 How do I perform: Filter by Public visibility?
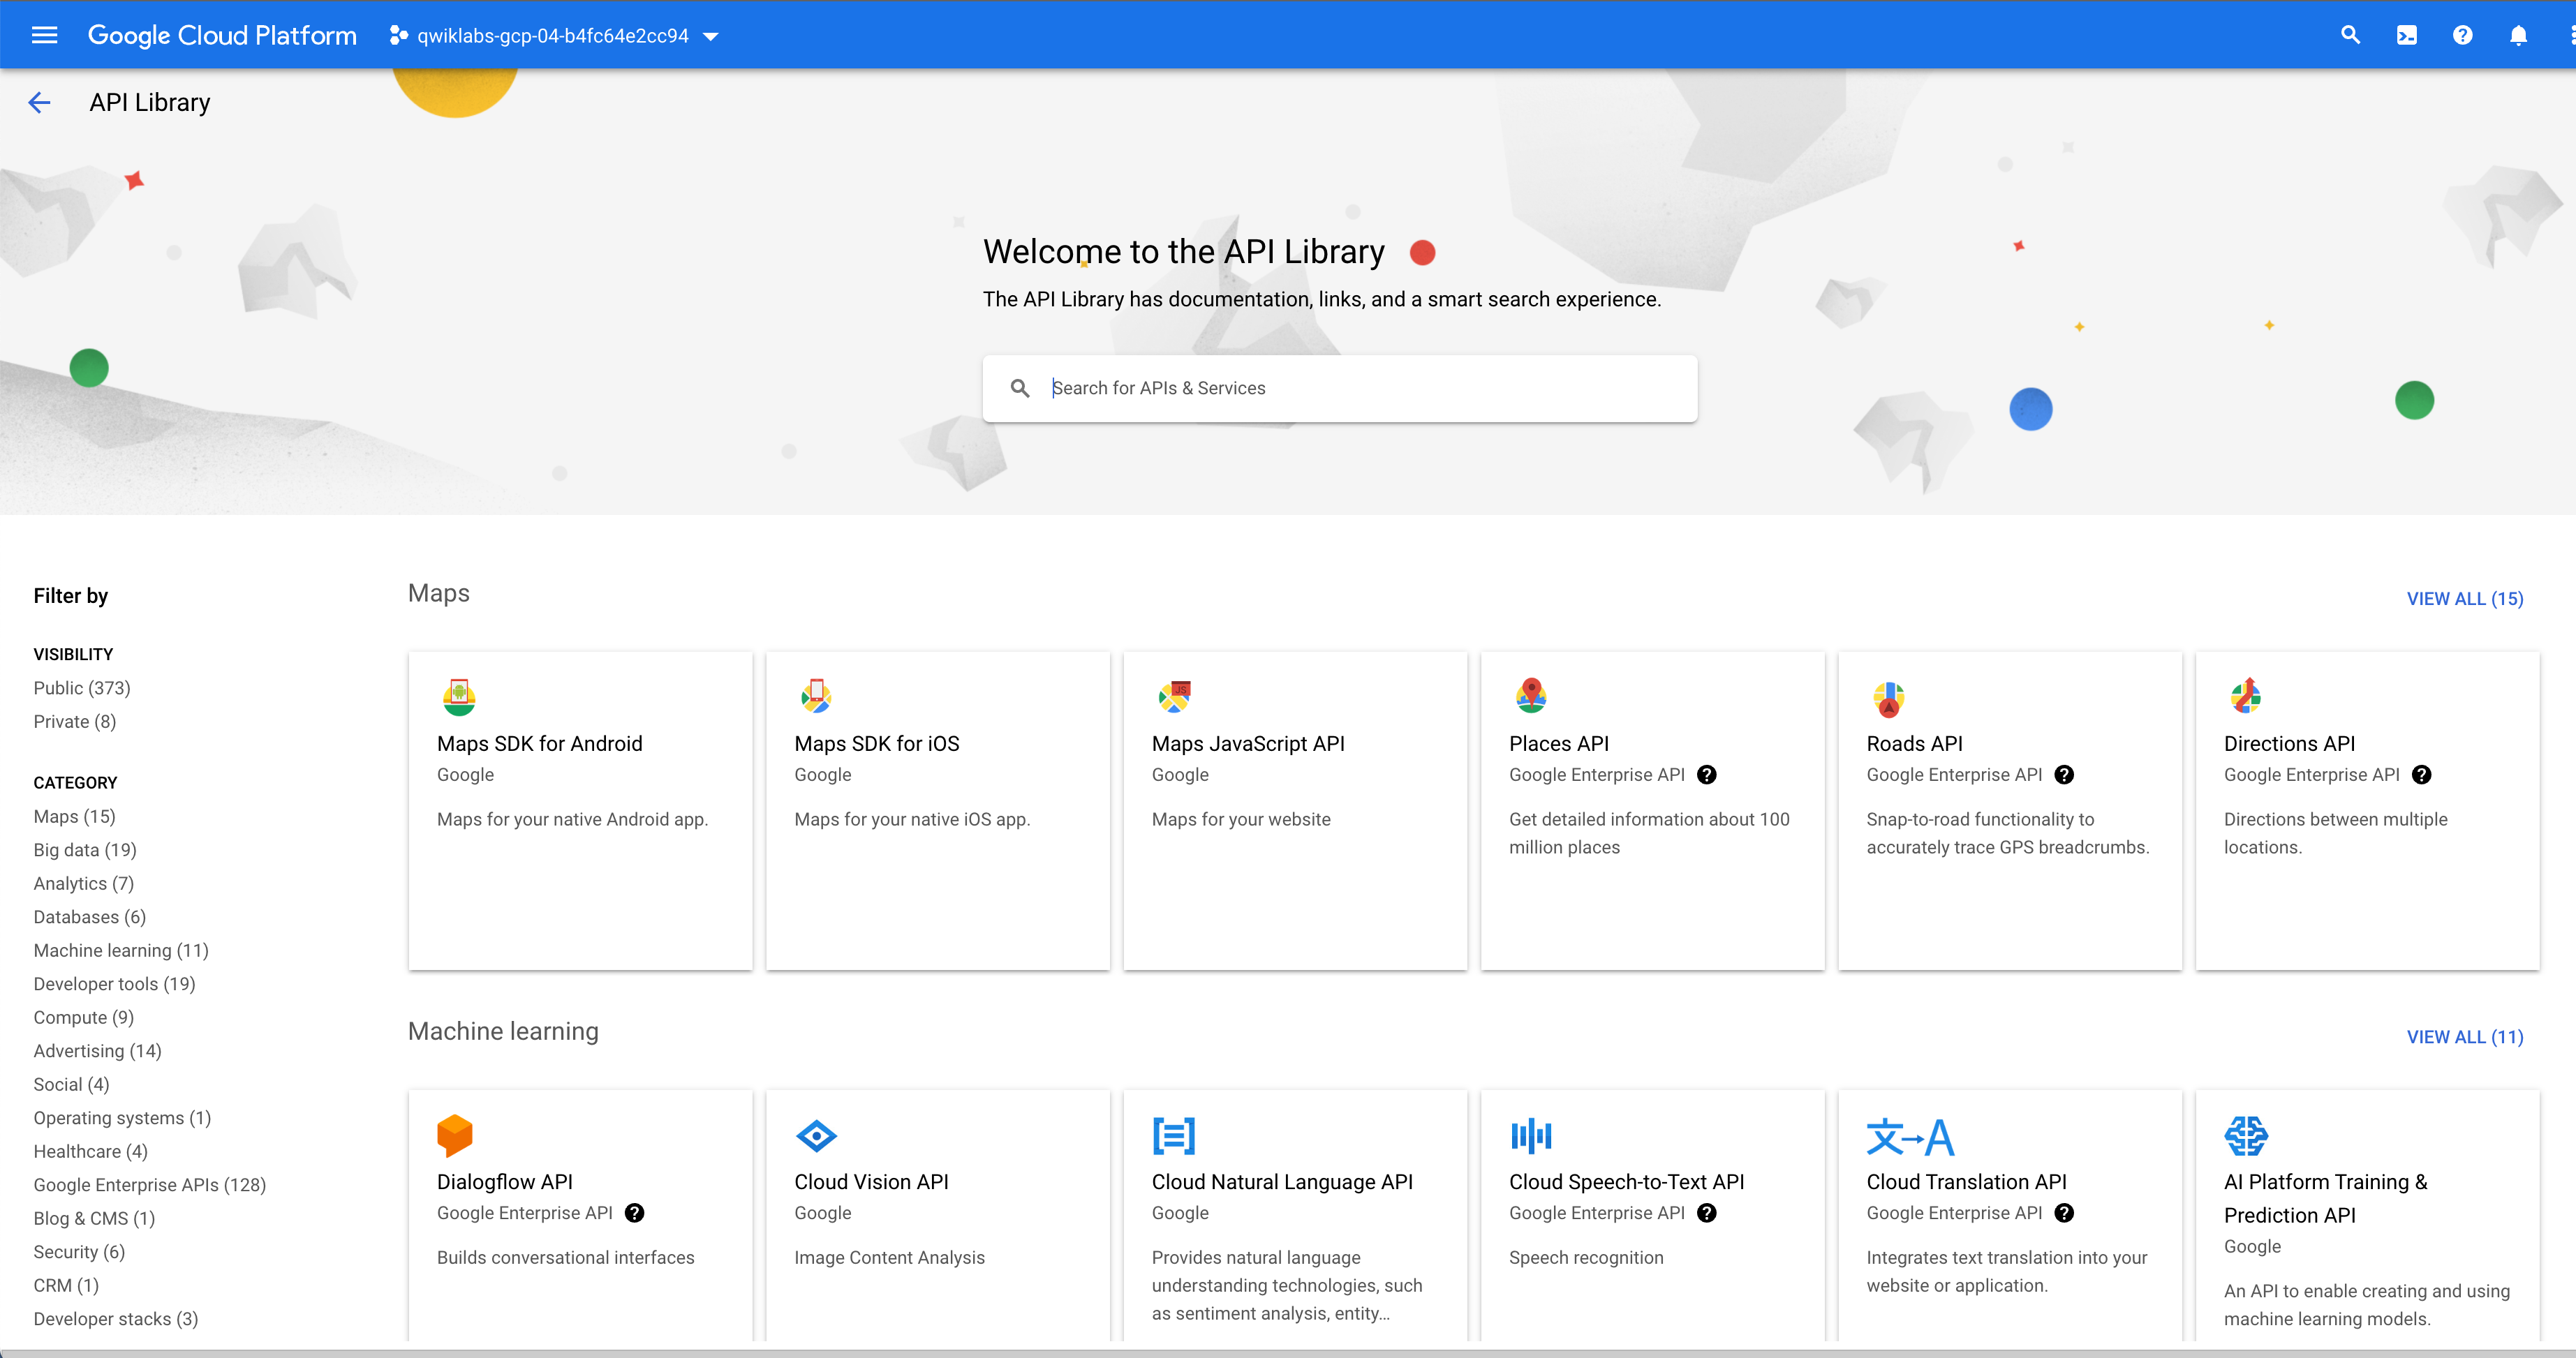coord(81,687)
